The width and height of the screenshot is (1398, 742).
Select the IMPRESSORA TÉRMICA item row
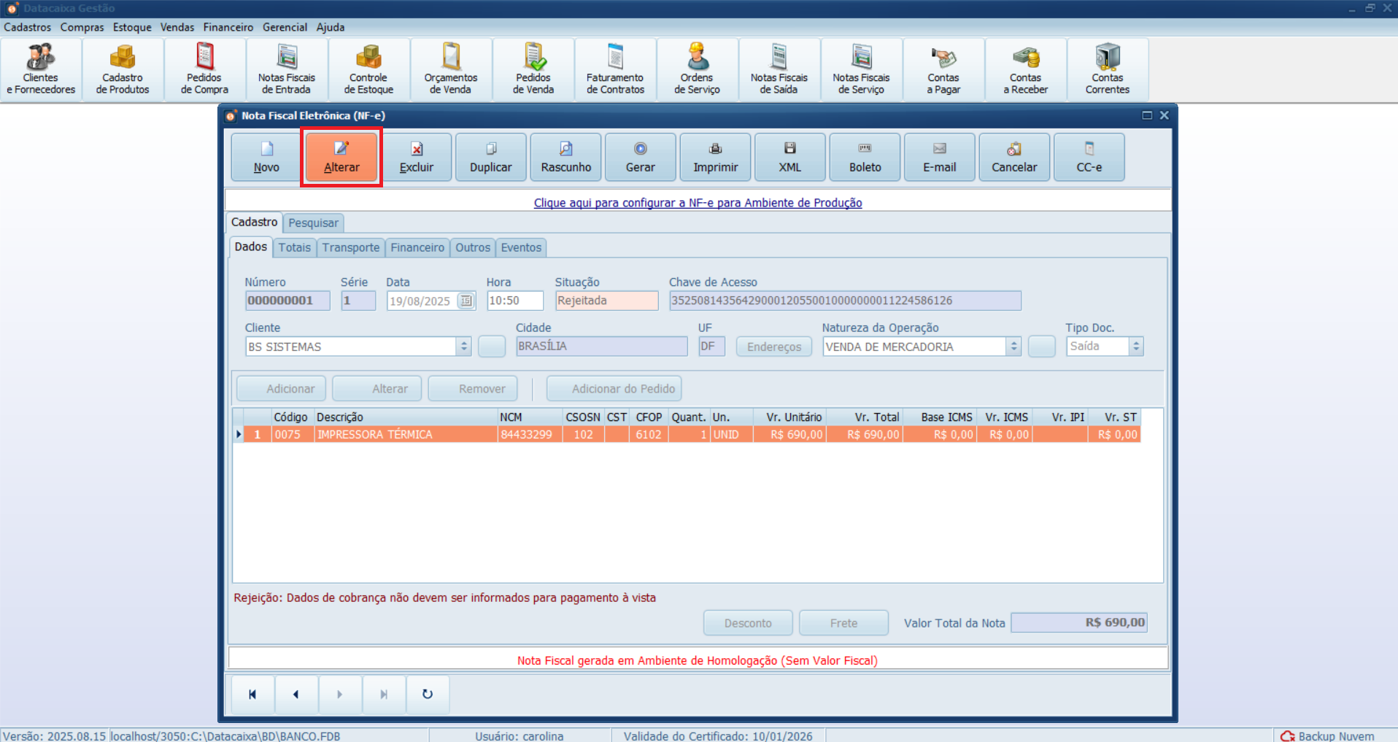(374, 435)
